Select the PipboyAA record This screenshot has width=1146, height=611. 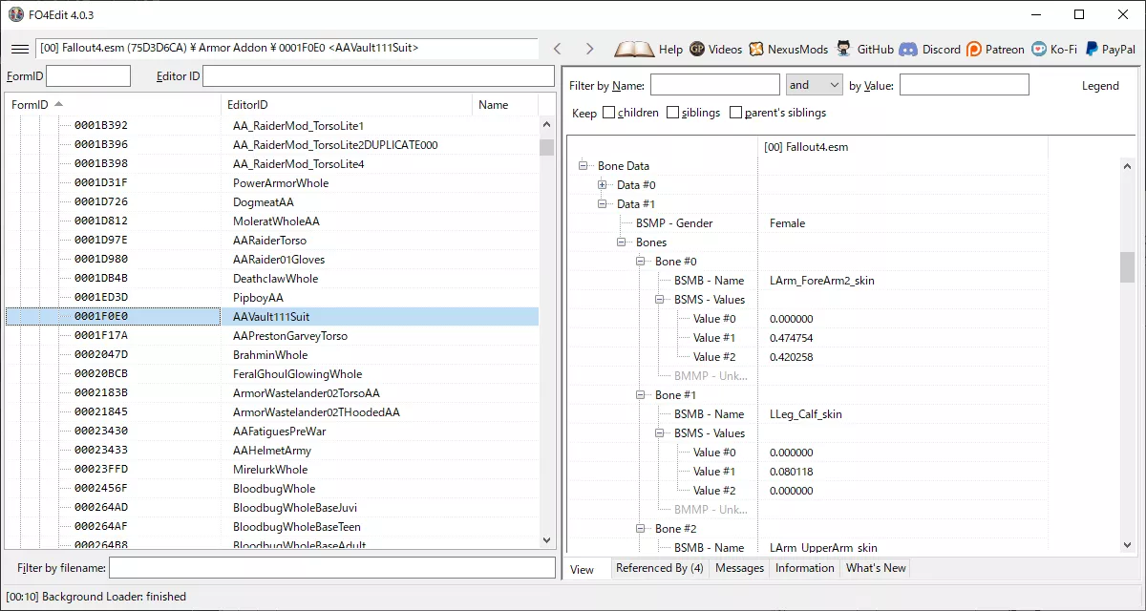[x=272, y=298]
